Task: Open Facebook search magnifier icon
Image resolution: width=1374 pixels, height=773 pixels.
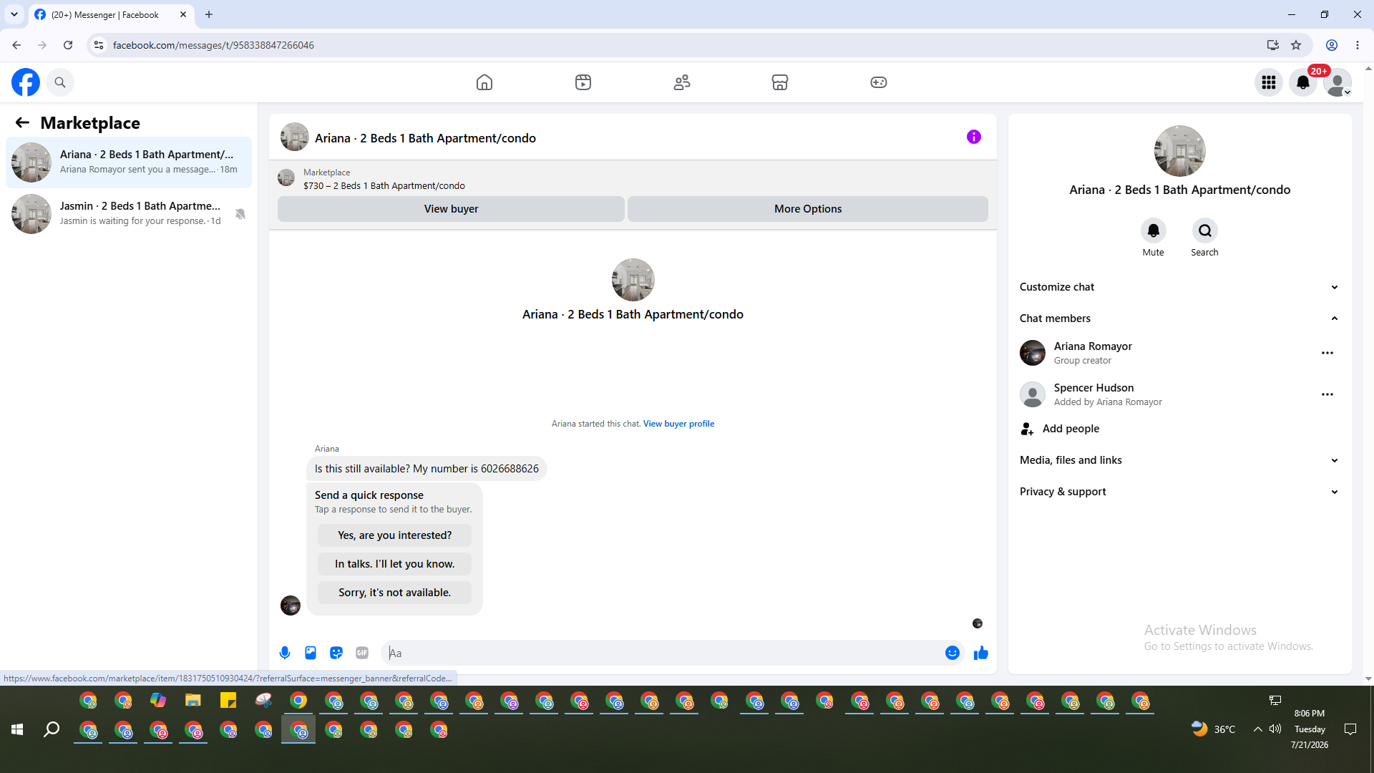Action: click(x=60, y=82)
